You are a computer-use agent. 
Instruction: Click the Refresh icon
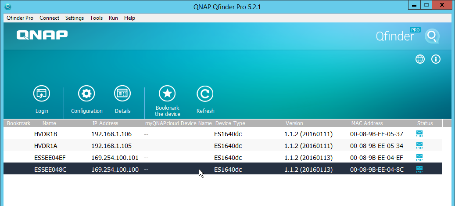[205, 94]
